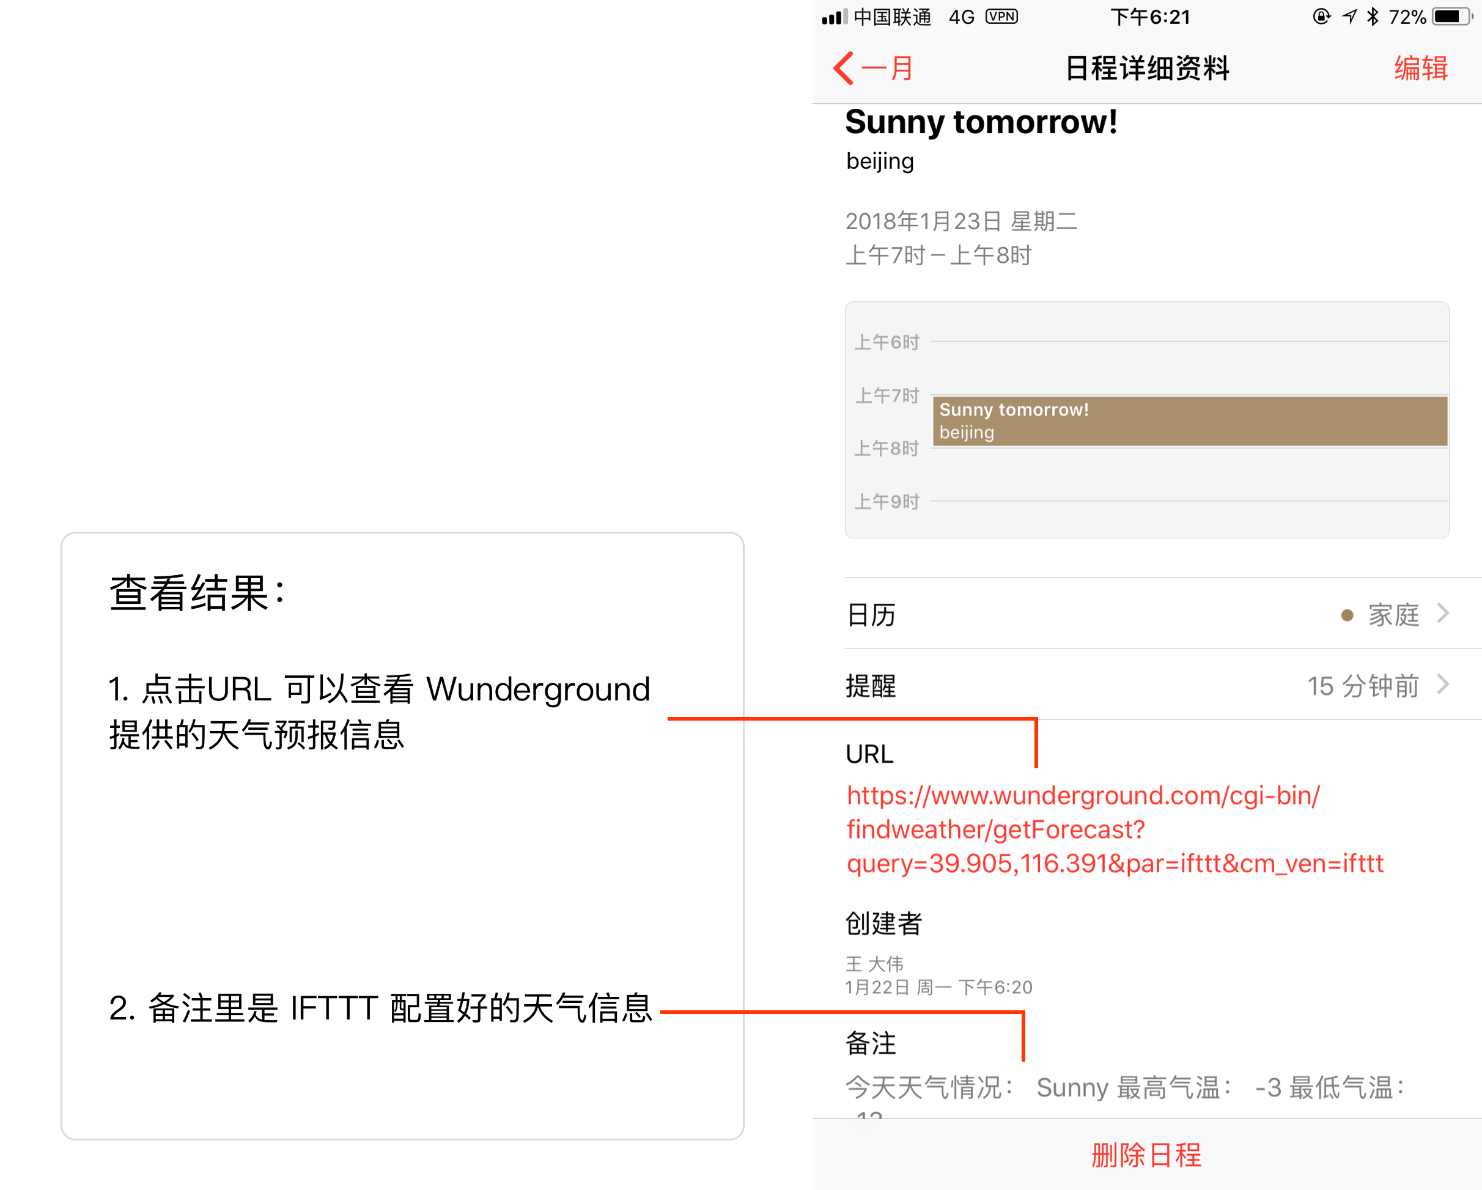The height and width of the screenshot is (1190, 1482).
Task: Tap the brown 家庭 calendar color dot
Action: 1347,615
